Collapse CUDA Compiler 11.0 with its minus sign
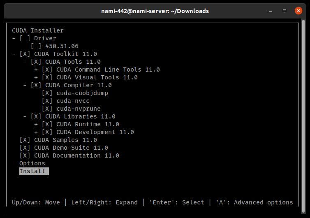This screenshot has height=218, width=310. [x=25, y=85]
